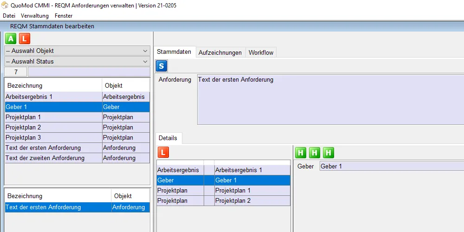Viewport: 464px width, 232px height.
Task: Select the Details tab
Action: pos(168,138)
